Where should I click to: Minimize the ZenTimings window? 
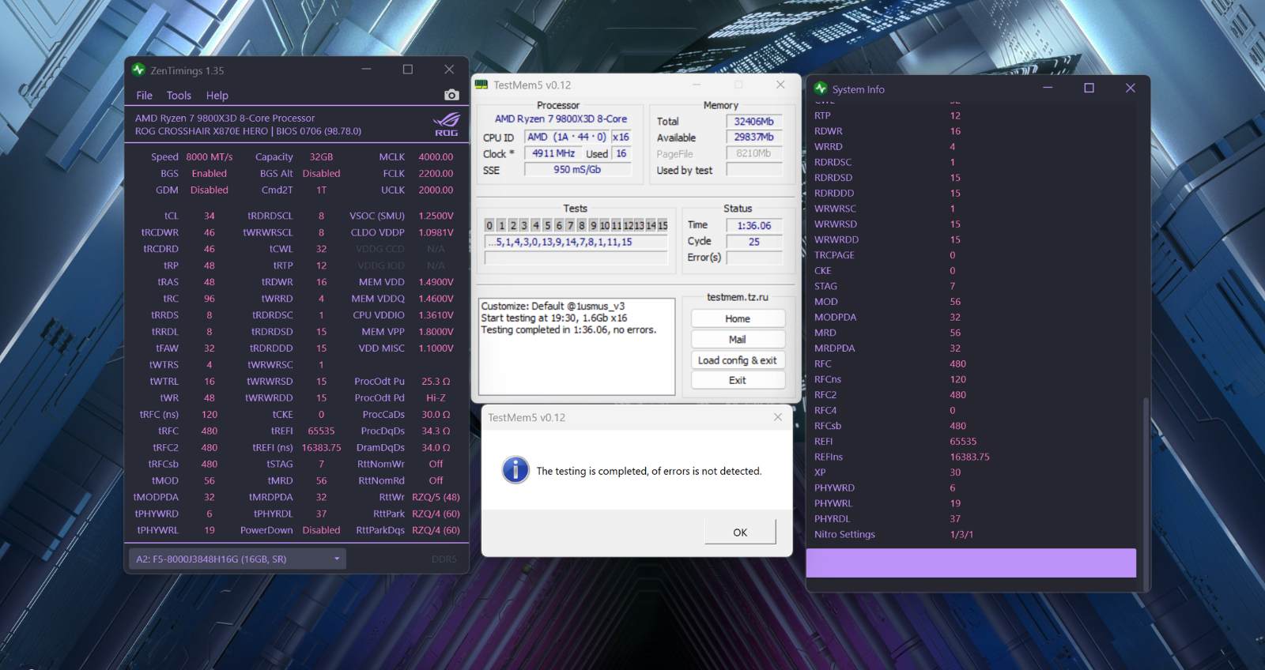pos(366,69)
